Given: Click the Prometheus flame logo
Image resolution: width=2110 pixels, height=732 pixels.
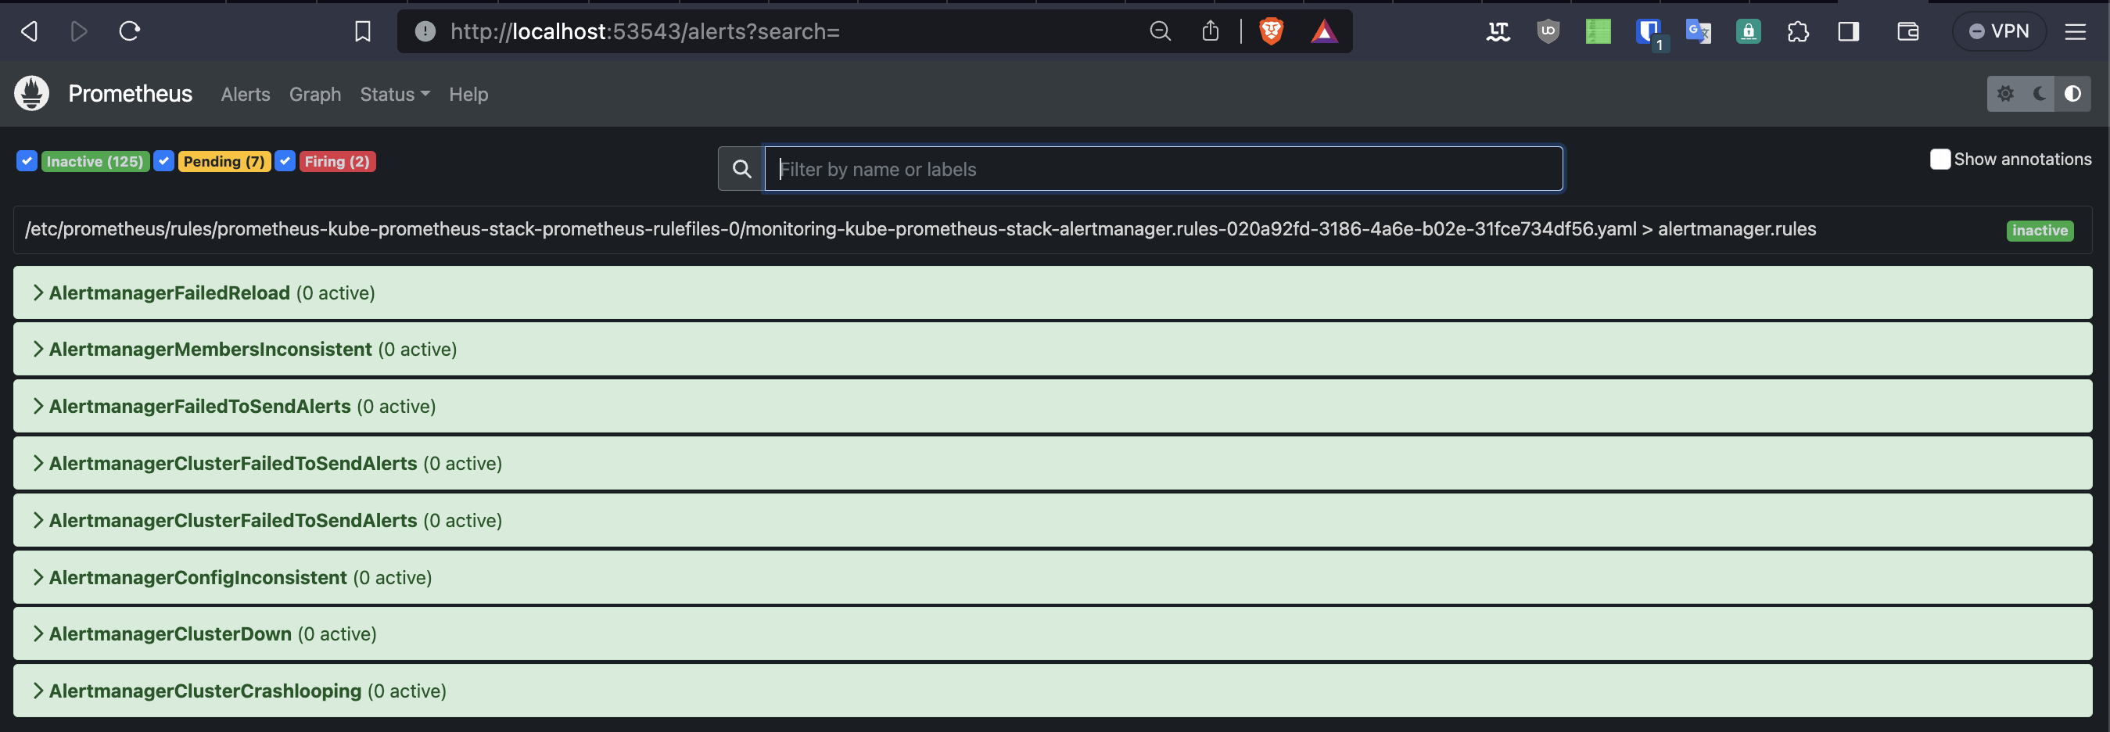Looking at the screenshot, I should pyautogui.click(x=32, y=93).
